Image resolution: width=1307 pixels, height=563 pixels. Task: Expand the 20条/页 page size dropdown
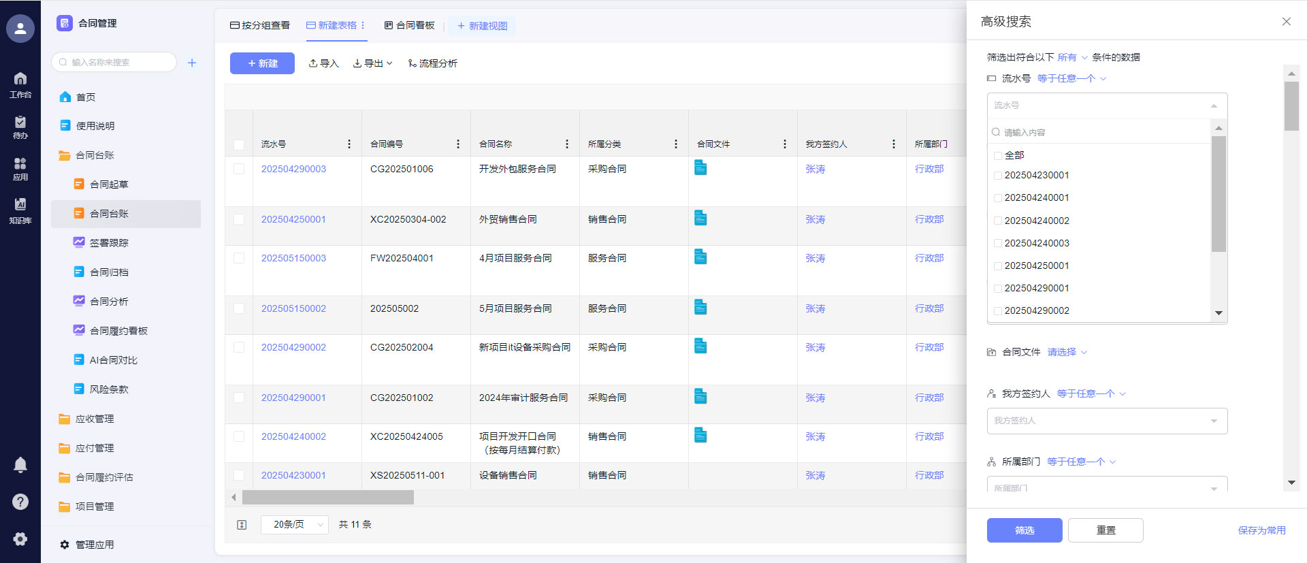point(294,525)
